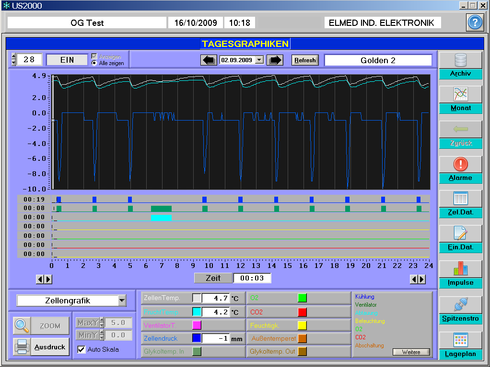Open the Impulse bar chart icon
This screenshot has width=490, height=367.
461,268
